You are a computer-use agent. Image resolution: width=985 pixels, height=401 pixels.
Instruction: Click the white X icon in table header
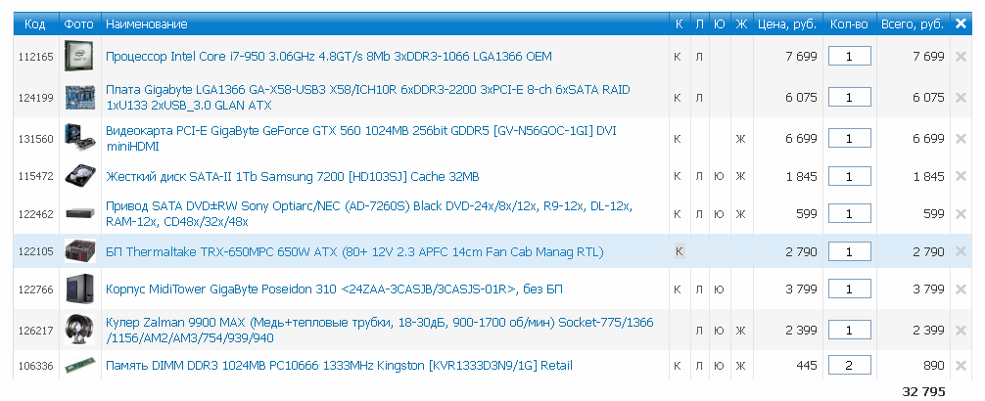[x=961, y=23]
